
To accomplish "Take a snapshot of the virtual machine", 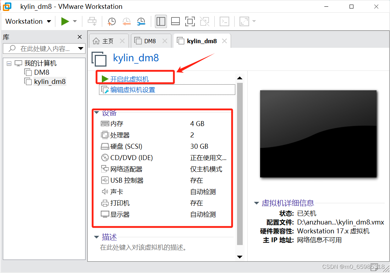I will point(111,21).
